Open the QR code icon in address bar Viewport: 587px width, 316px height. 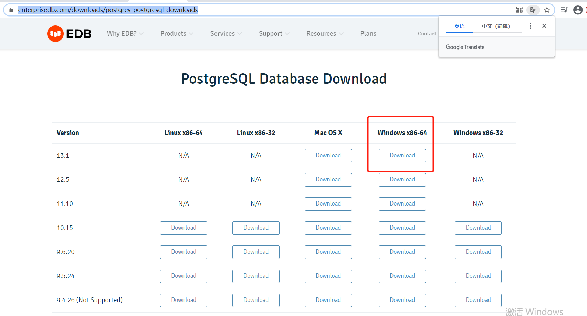pyautogui.click(x=520, y=10)
